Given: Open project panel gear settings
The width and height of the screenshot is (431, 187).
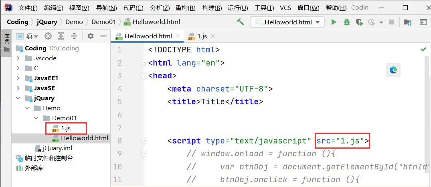Looking at the screenshot, I should coord(91,36).
